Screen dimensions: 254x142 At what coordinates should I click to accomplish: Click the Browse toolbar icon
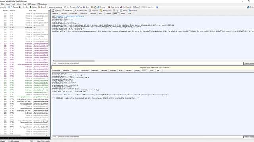point(98,7)
